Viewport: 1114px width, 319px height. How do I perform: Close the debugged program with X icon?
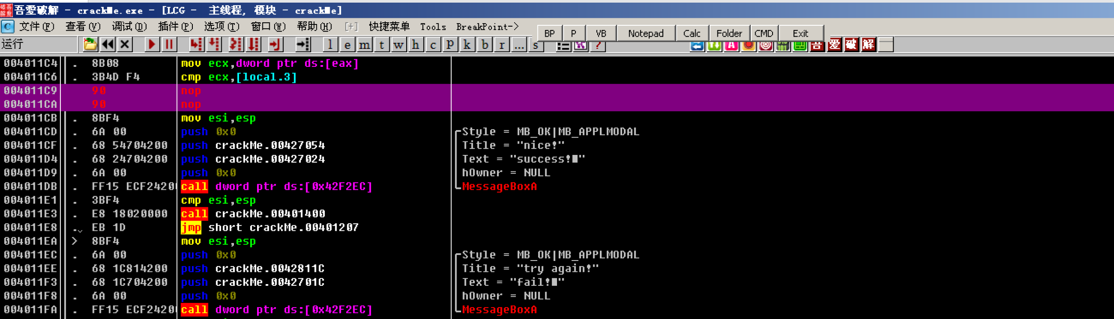pos(125,44)
